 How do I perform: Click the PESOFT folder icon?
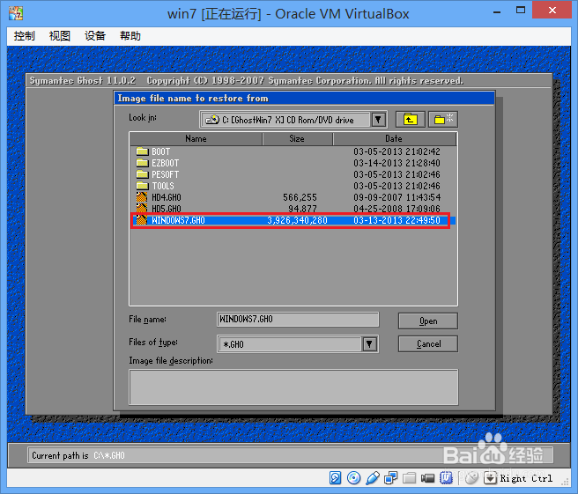click(142, 174)
